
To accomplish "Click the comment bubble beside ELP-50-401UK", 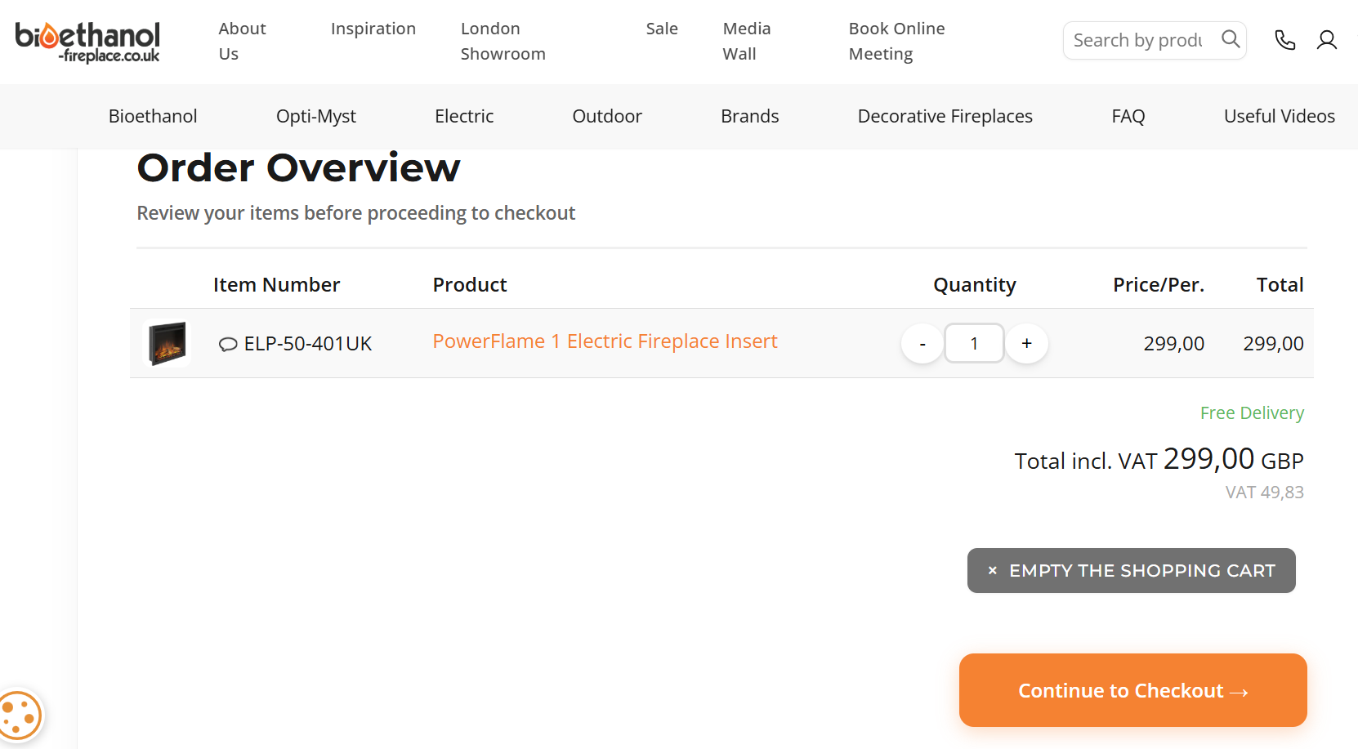I will [228, 345].
